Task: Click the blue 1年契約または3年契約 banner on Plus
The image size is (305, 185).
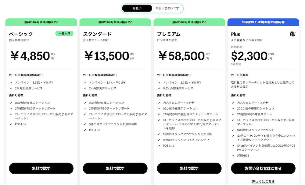Action: click(263, 22)
